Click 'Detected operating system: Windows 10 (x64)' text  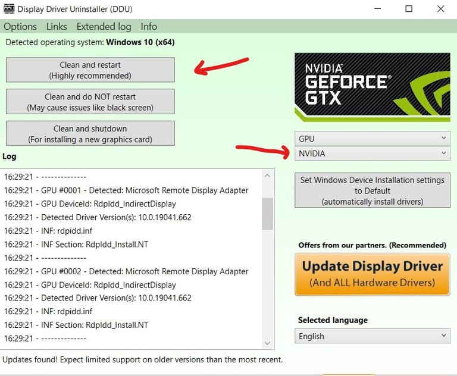pos(90,42)
